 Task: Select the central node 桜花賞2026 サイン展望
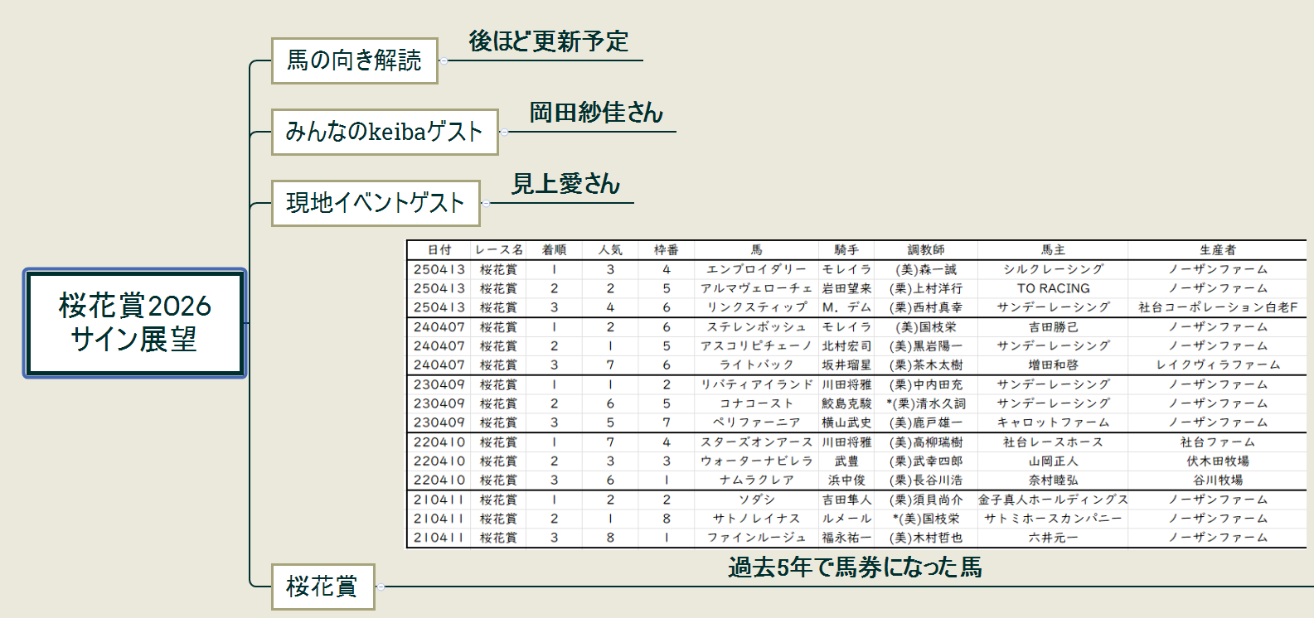[135, 323]
